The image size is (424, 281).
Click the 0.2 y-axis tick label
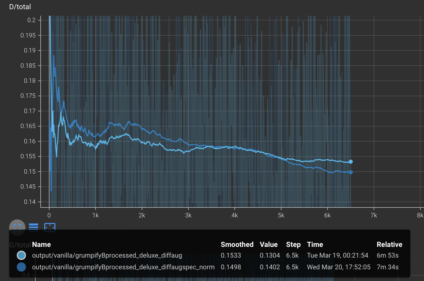pyautogui.click(x=32, y=20)
